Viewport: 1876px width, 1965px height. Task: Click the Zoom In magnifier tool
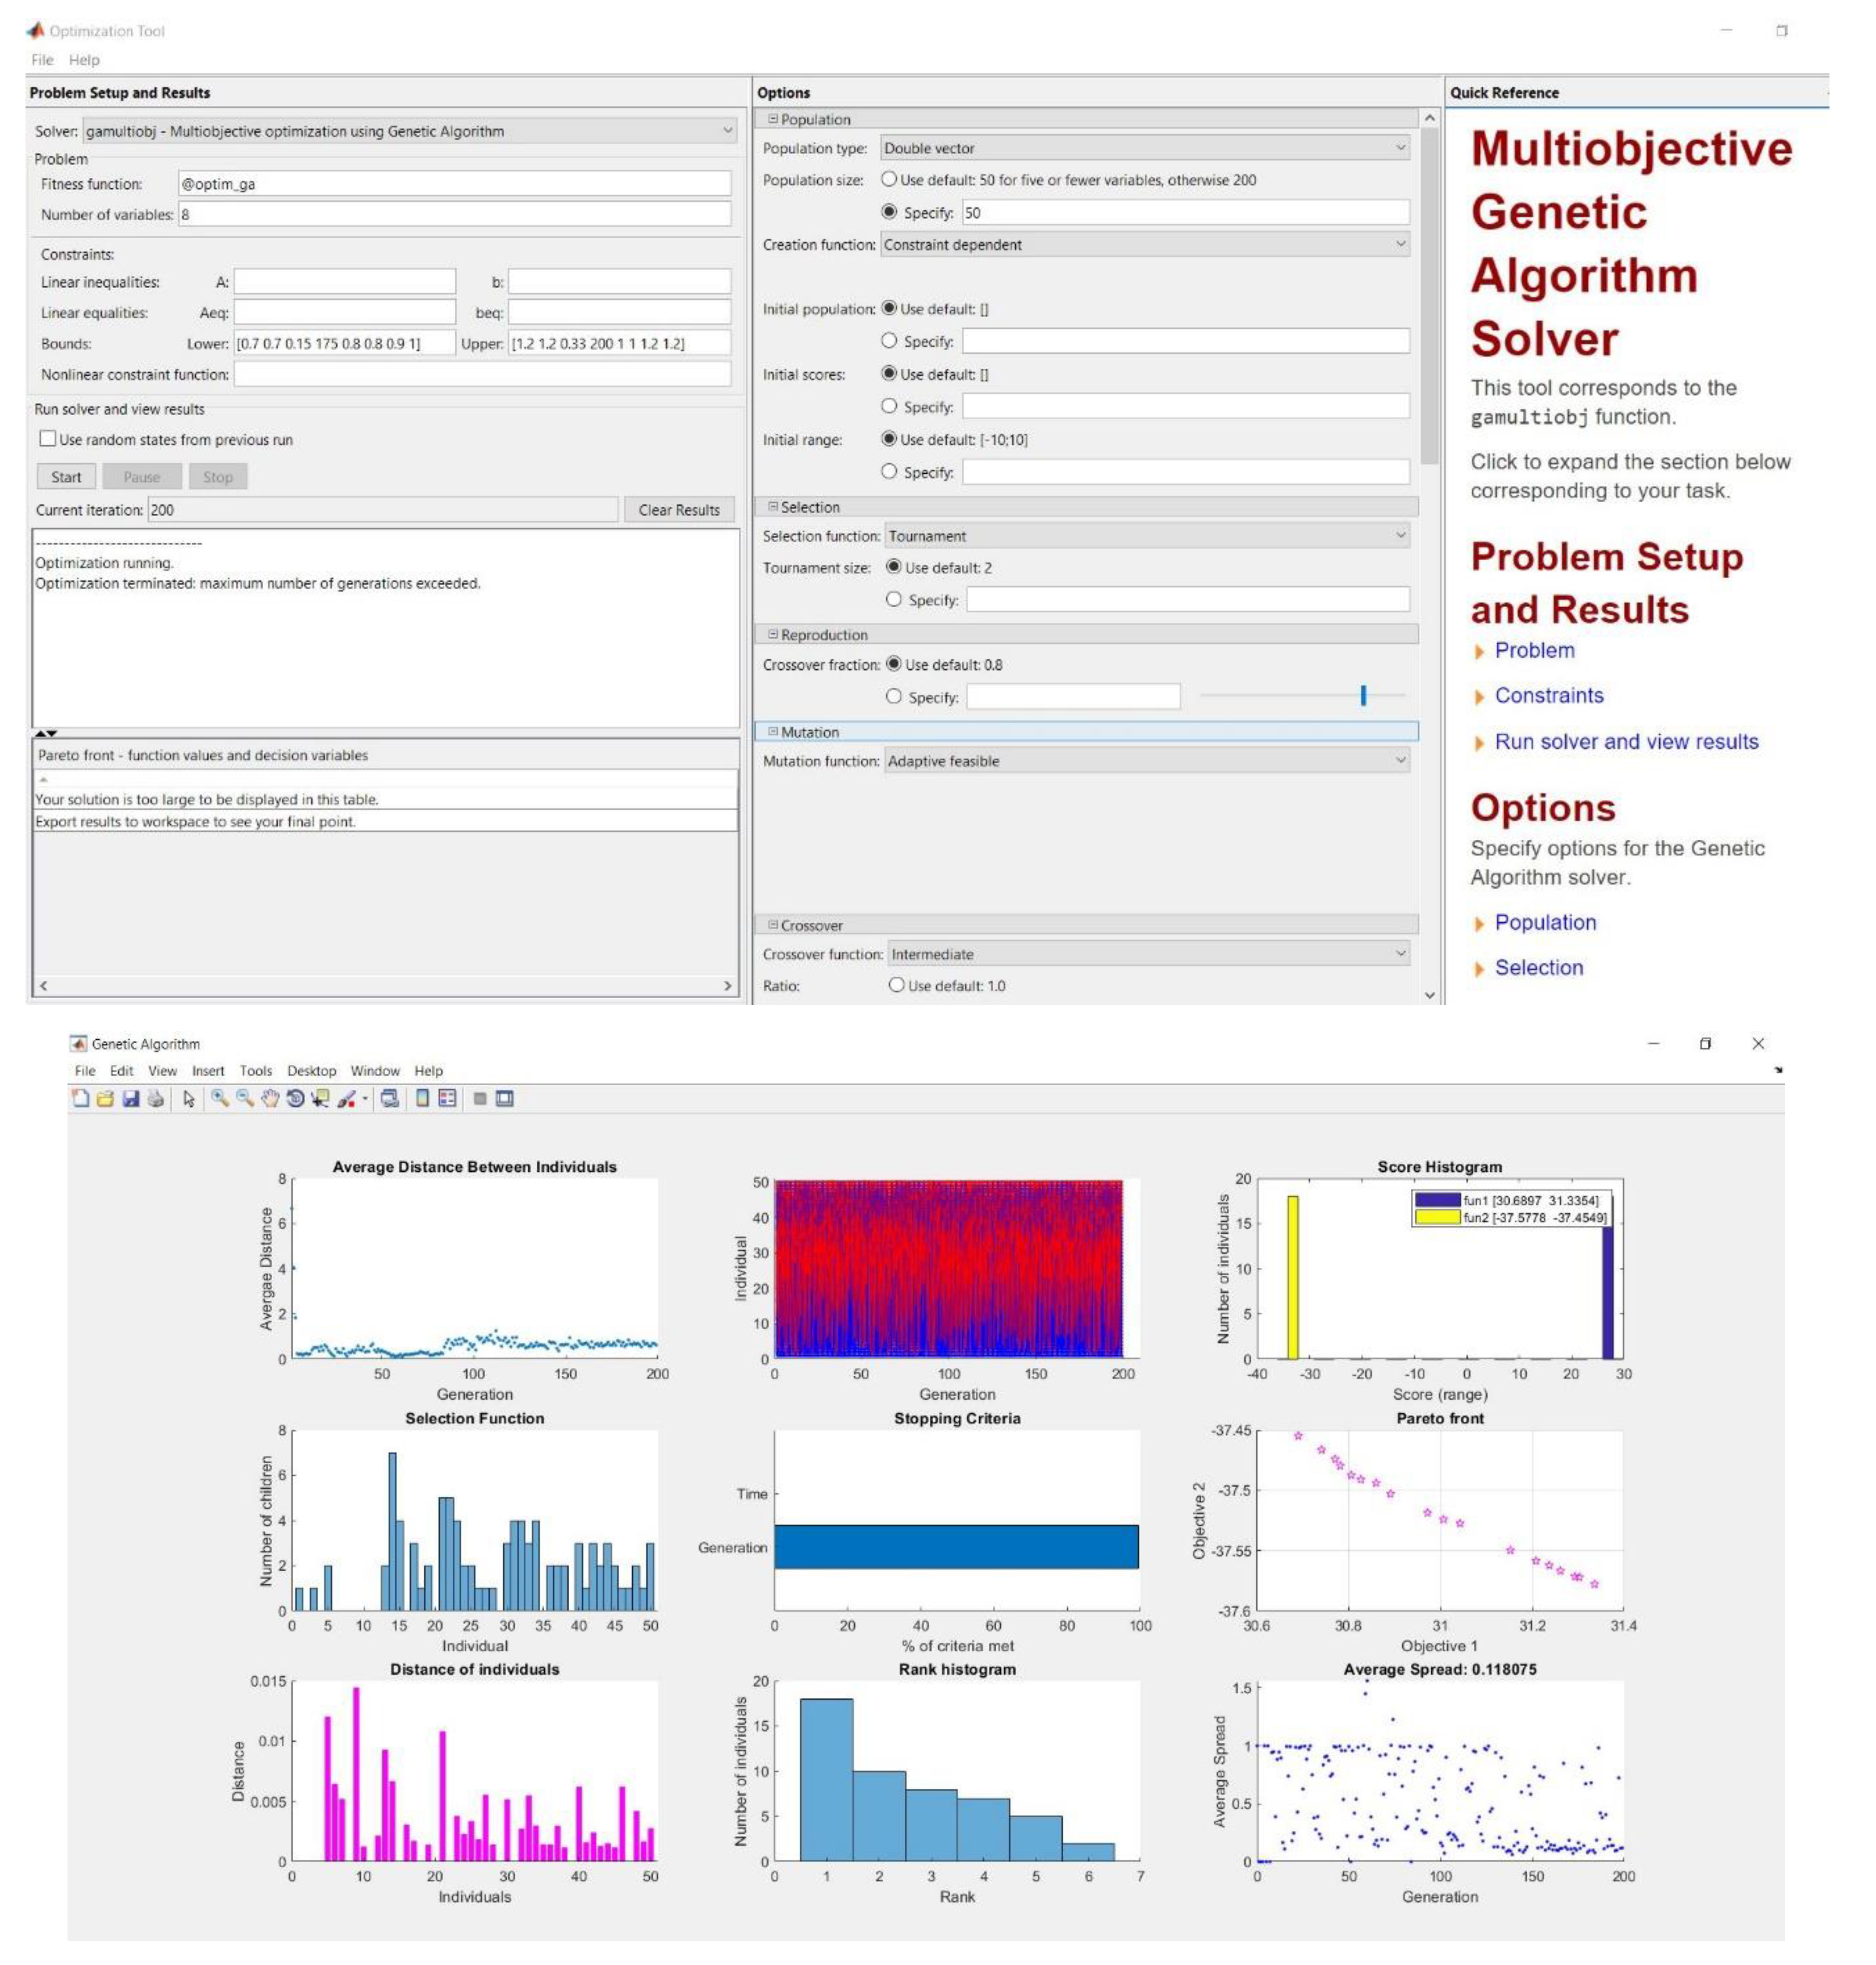(219, 1098)
